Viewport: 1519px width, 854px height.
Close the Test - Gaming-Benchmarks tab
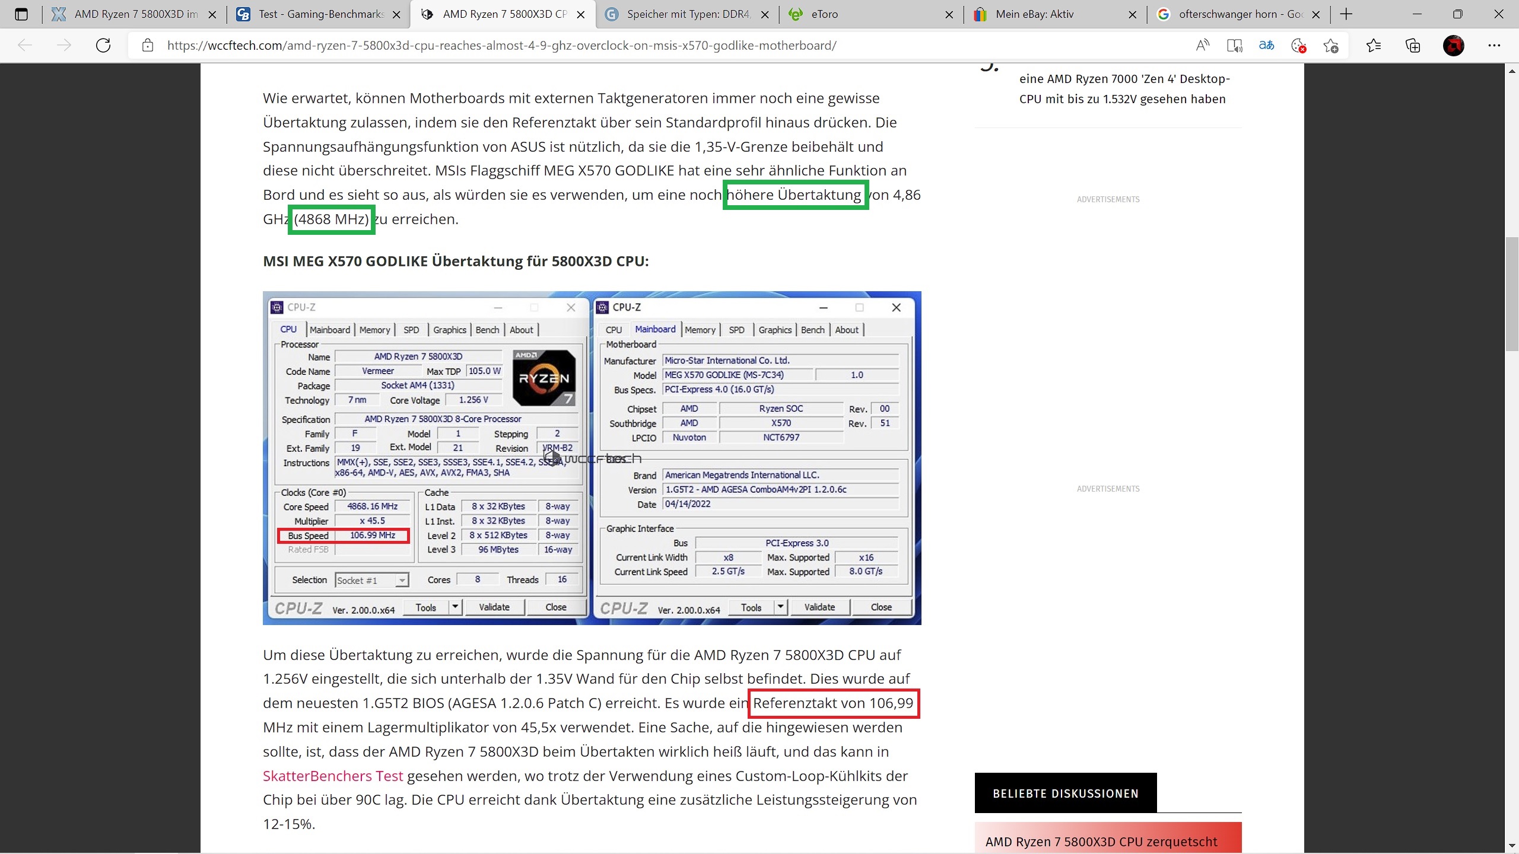397,15
